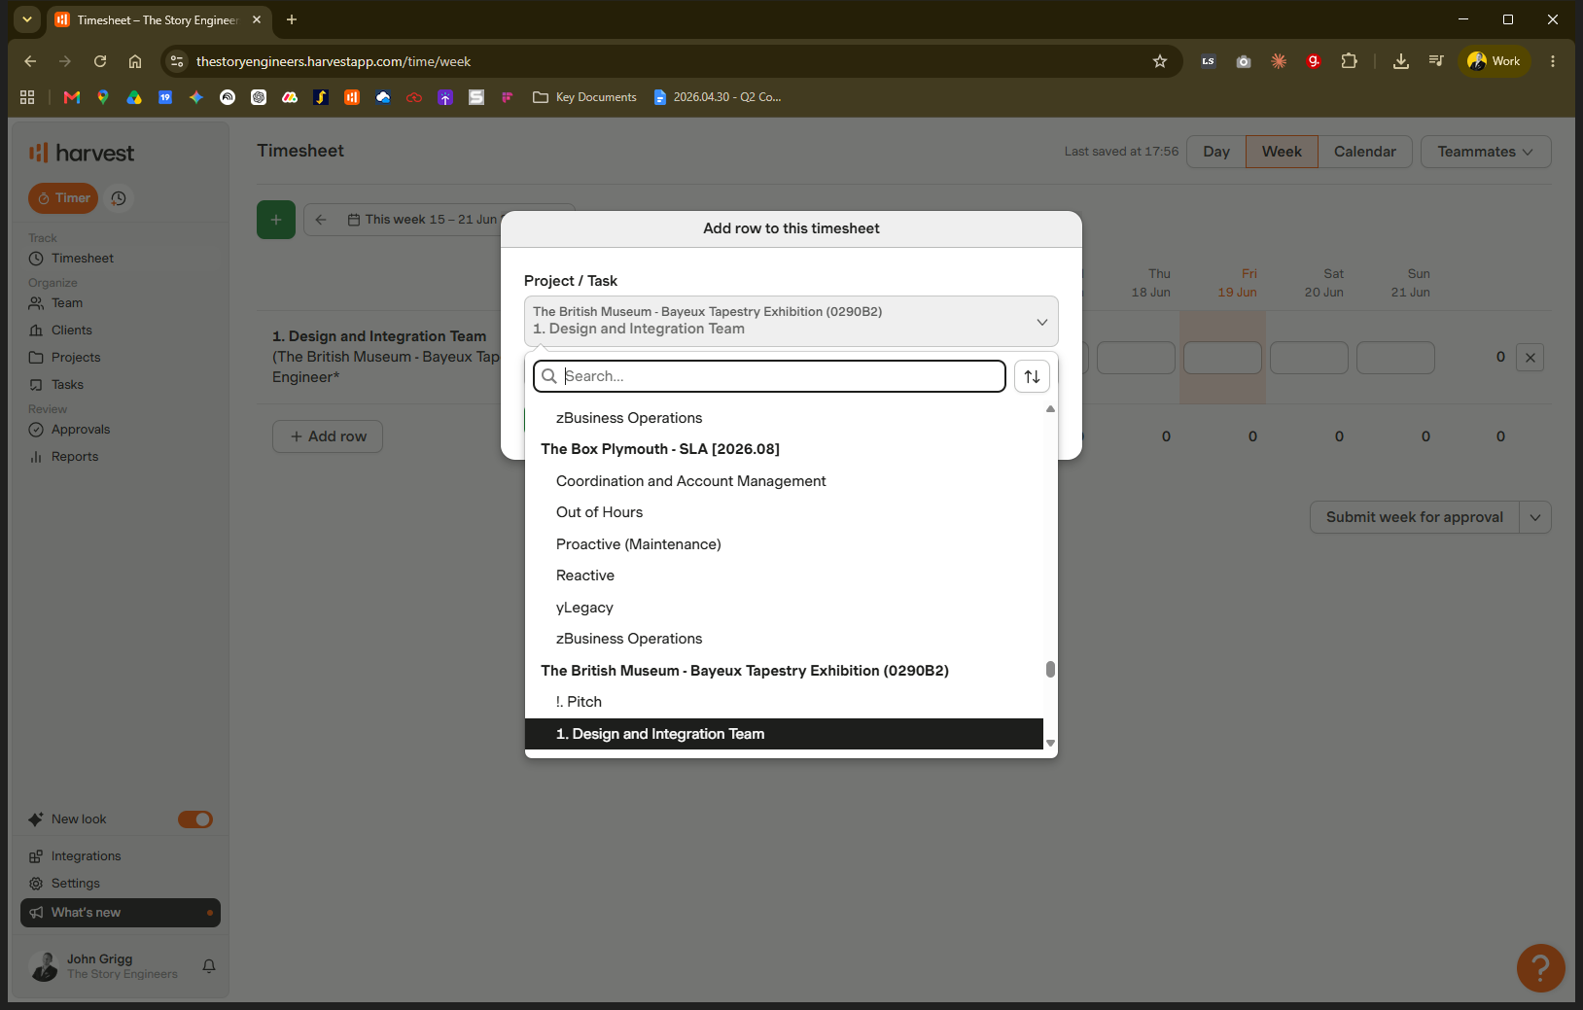Open Projects in the sidebar

tap(75, 358)
